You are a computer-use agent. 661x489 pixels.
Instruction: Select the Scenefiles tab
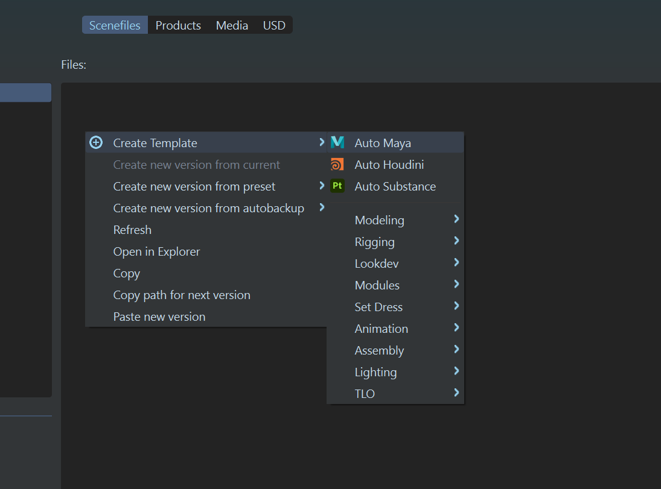pos(115,25)
